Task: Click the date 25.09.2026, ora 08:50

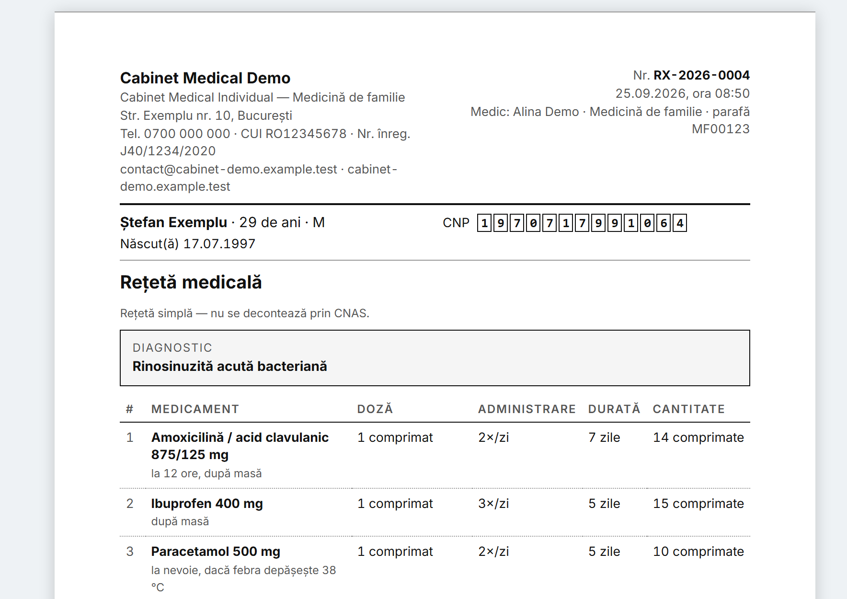Action: click(x=682, y=93)
